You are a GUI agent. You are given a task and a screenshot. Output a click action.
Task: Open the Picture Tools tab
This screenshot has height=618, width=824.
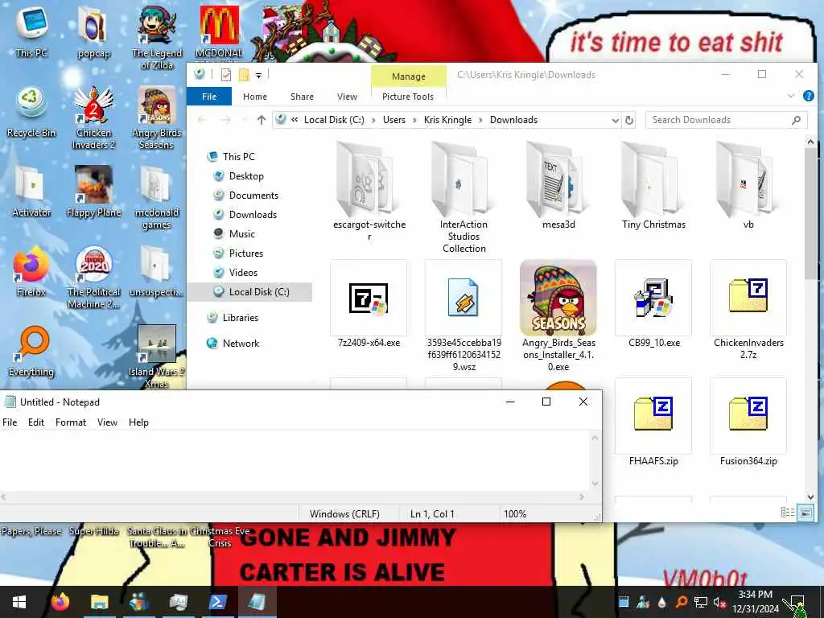(x=408, y=97)
